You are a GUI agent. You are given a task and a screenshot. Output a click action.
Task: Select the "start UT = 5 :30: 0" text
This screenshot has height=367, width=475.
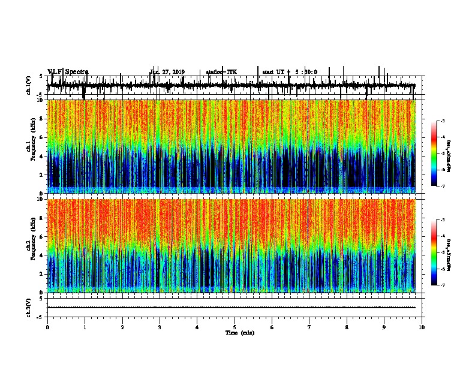pos(290,72)
